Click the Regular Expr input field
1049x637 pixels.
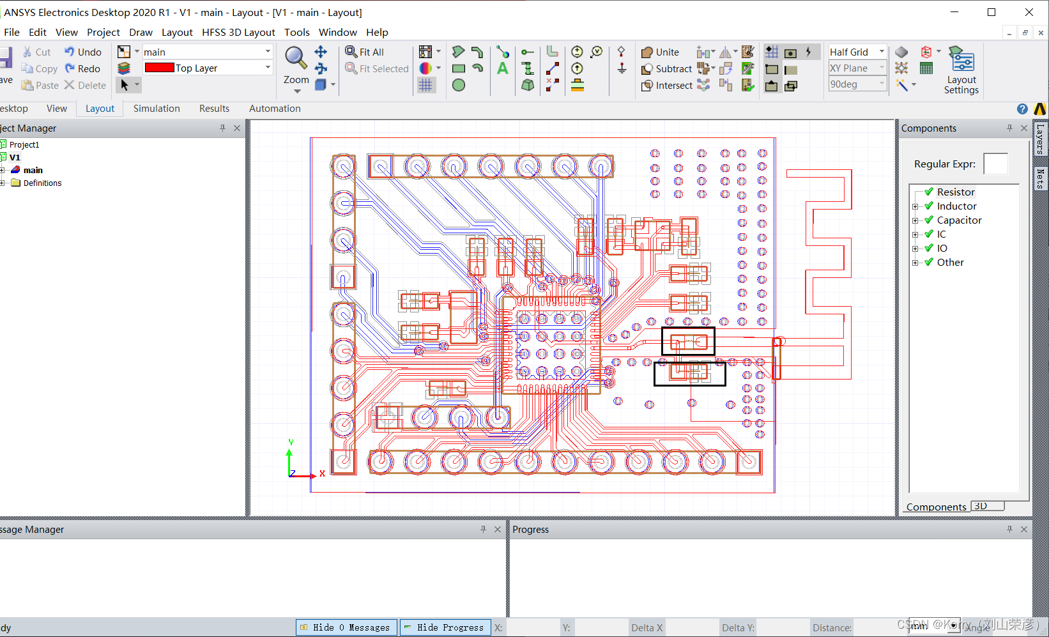click(995, 164)
